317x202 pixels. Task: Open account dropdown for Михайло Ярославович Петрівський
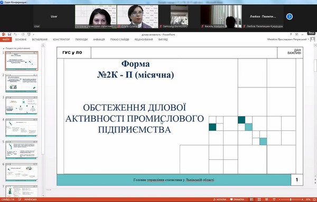[309, 39]
